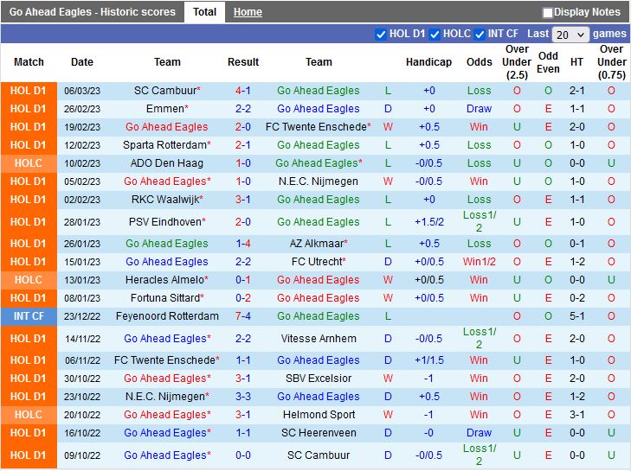
Task: Click SC Cambuur team in 06/03/23 row
Action: tap(165, 91)
